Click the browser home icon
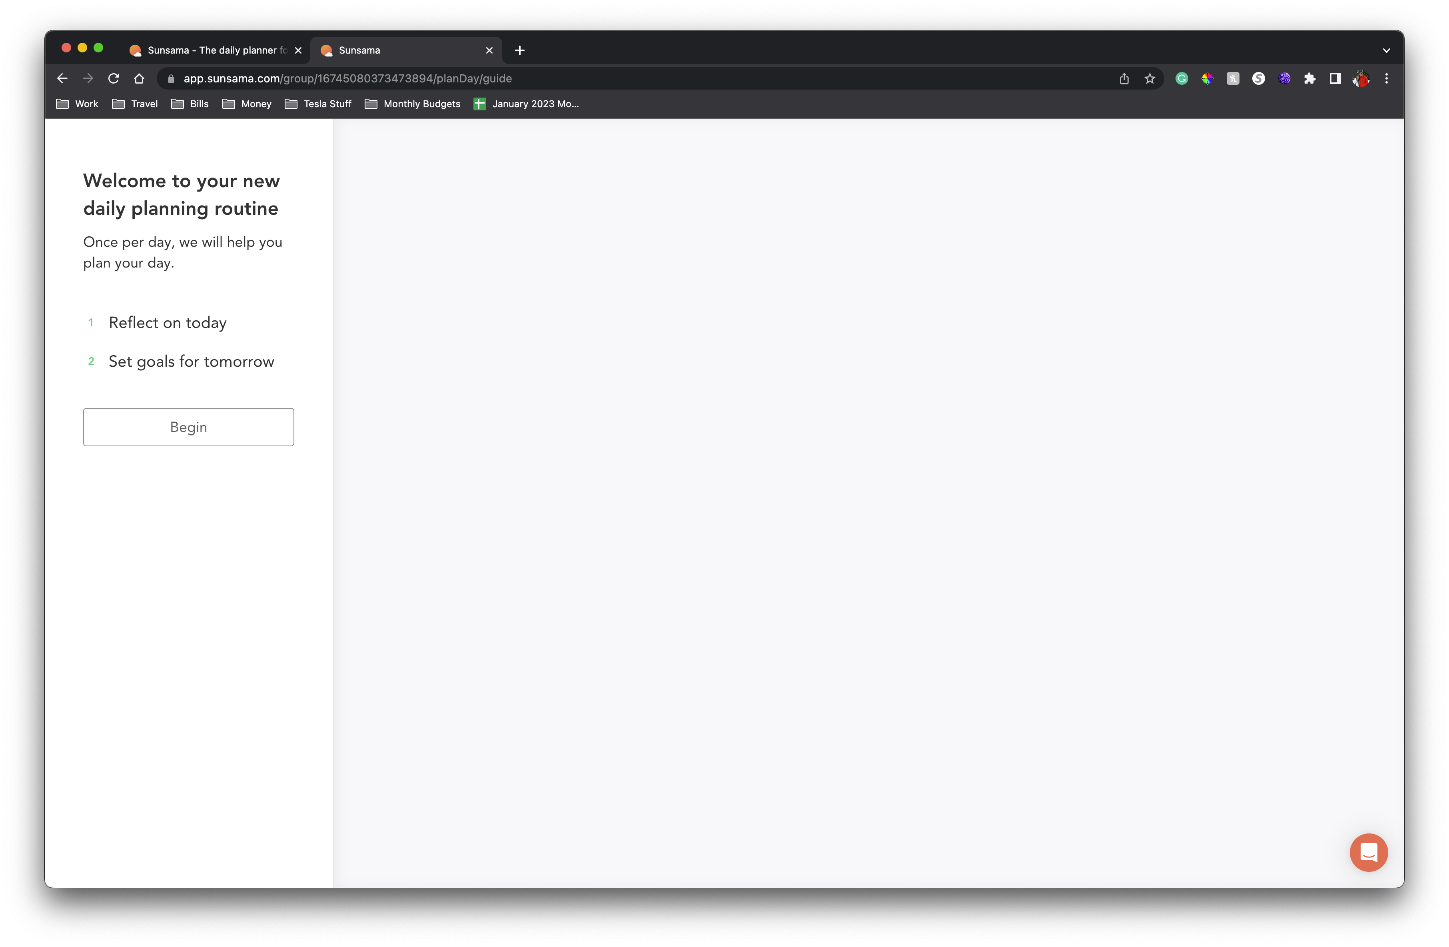This screenshot has width=1449, height=947. pyautogui.click(x=139, y=78)
